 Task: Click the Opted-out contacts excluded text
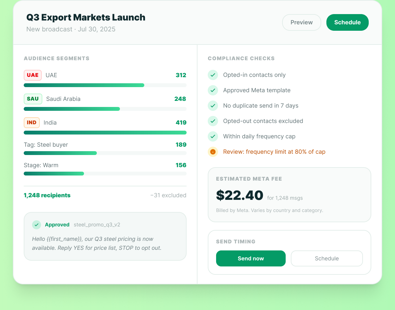(x=263, y=121)
